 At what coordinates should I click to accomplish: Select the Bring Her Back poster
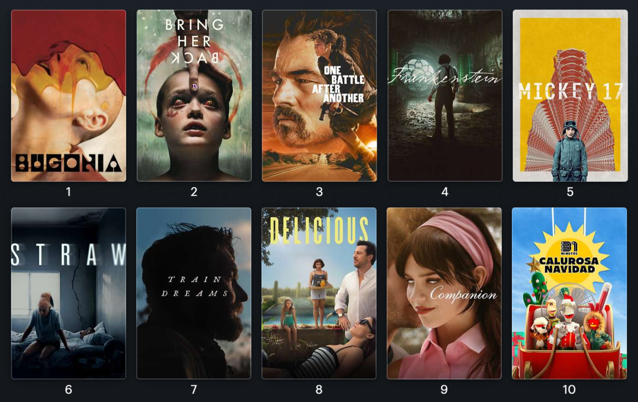(194, 96)
